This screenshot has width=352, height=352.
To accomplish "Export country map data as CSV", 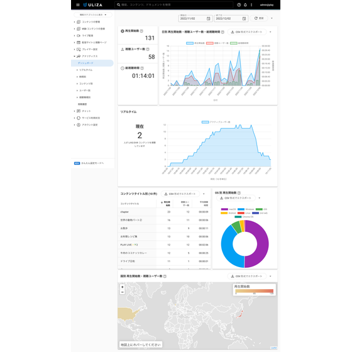I will 246,277.
